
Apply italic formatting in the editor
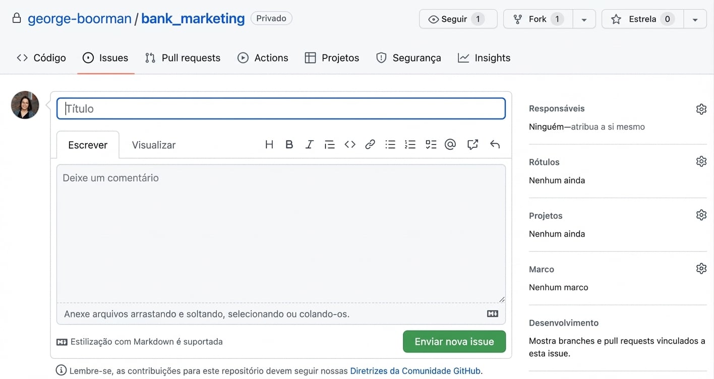310,145
